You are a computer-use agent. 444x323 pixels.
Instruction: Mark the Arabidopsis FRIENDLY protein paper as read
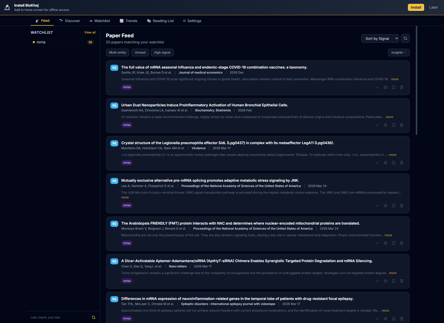tap(377, 243)
